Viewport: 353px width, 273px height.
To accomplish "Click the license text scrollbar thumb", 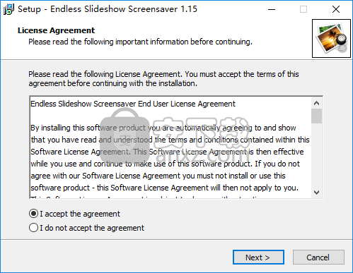I will [x=316, y=116].
